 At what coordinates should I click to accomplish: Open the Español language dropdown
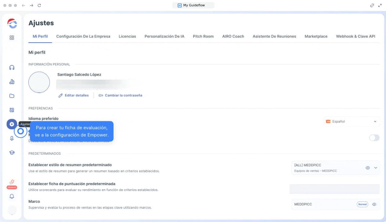[x=351, y=122]
